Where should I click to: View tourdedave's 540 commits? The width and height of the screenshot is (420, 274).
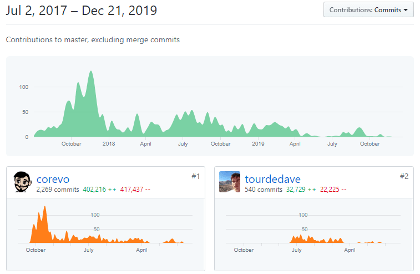coord(264,190)
